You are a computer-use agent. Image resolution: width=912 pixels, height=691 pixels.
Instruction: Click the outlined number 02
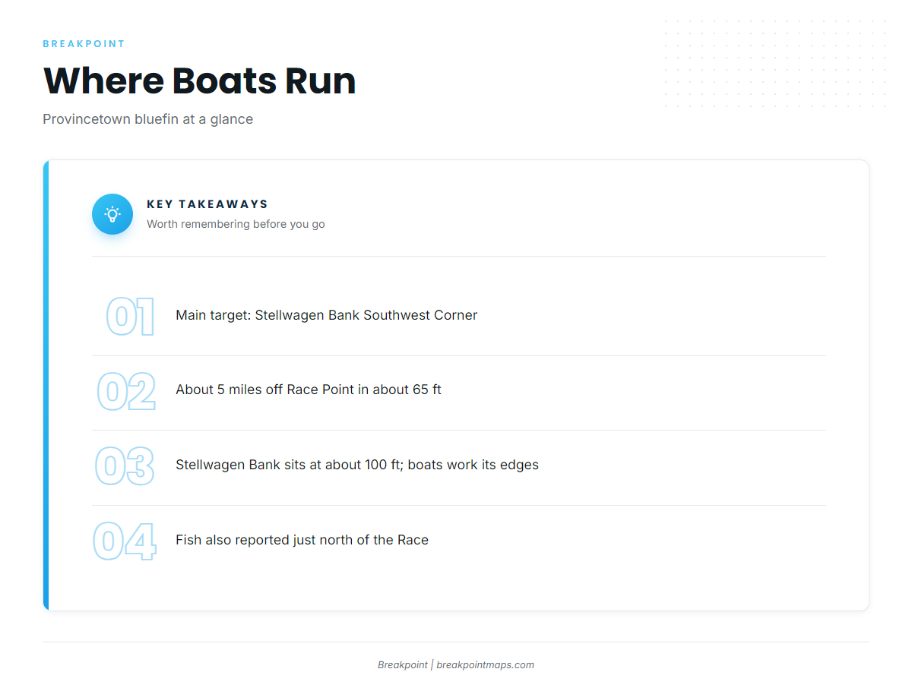[126, 392]
